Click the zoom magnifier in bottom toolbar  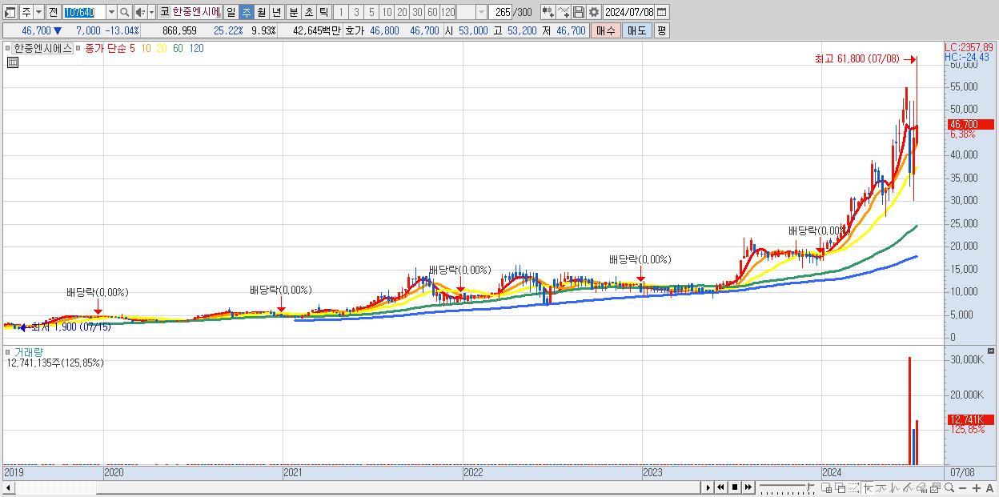[949, 487]
